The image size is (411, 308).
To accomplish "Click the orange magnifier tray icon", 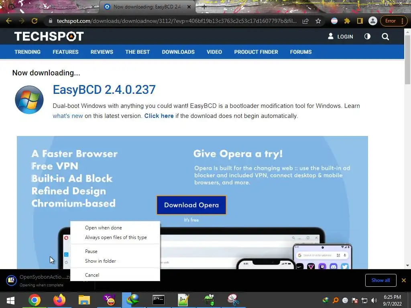I will [336, 300].
